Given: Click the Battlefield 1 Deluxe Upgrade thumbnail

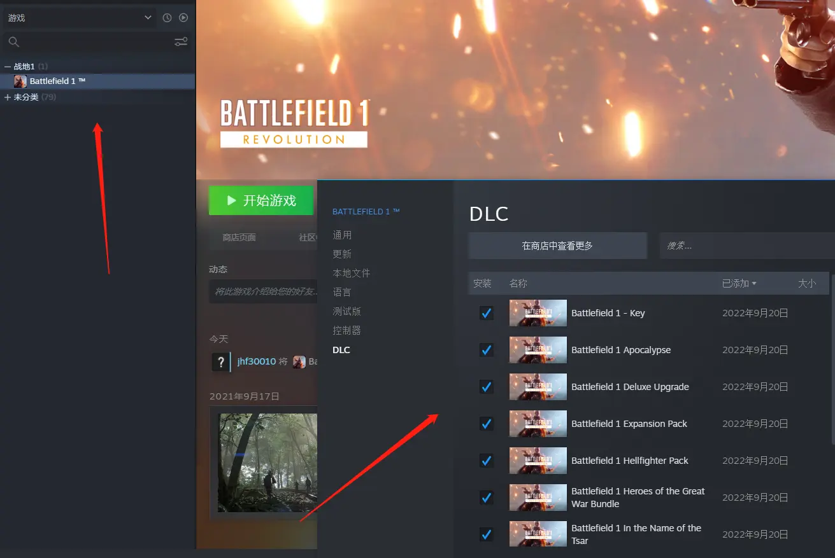Looking at the screenshot, I should tap(538, 387).
